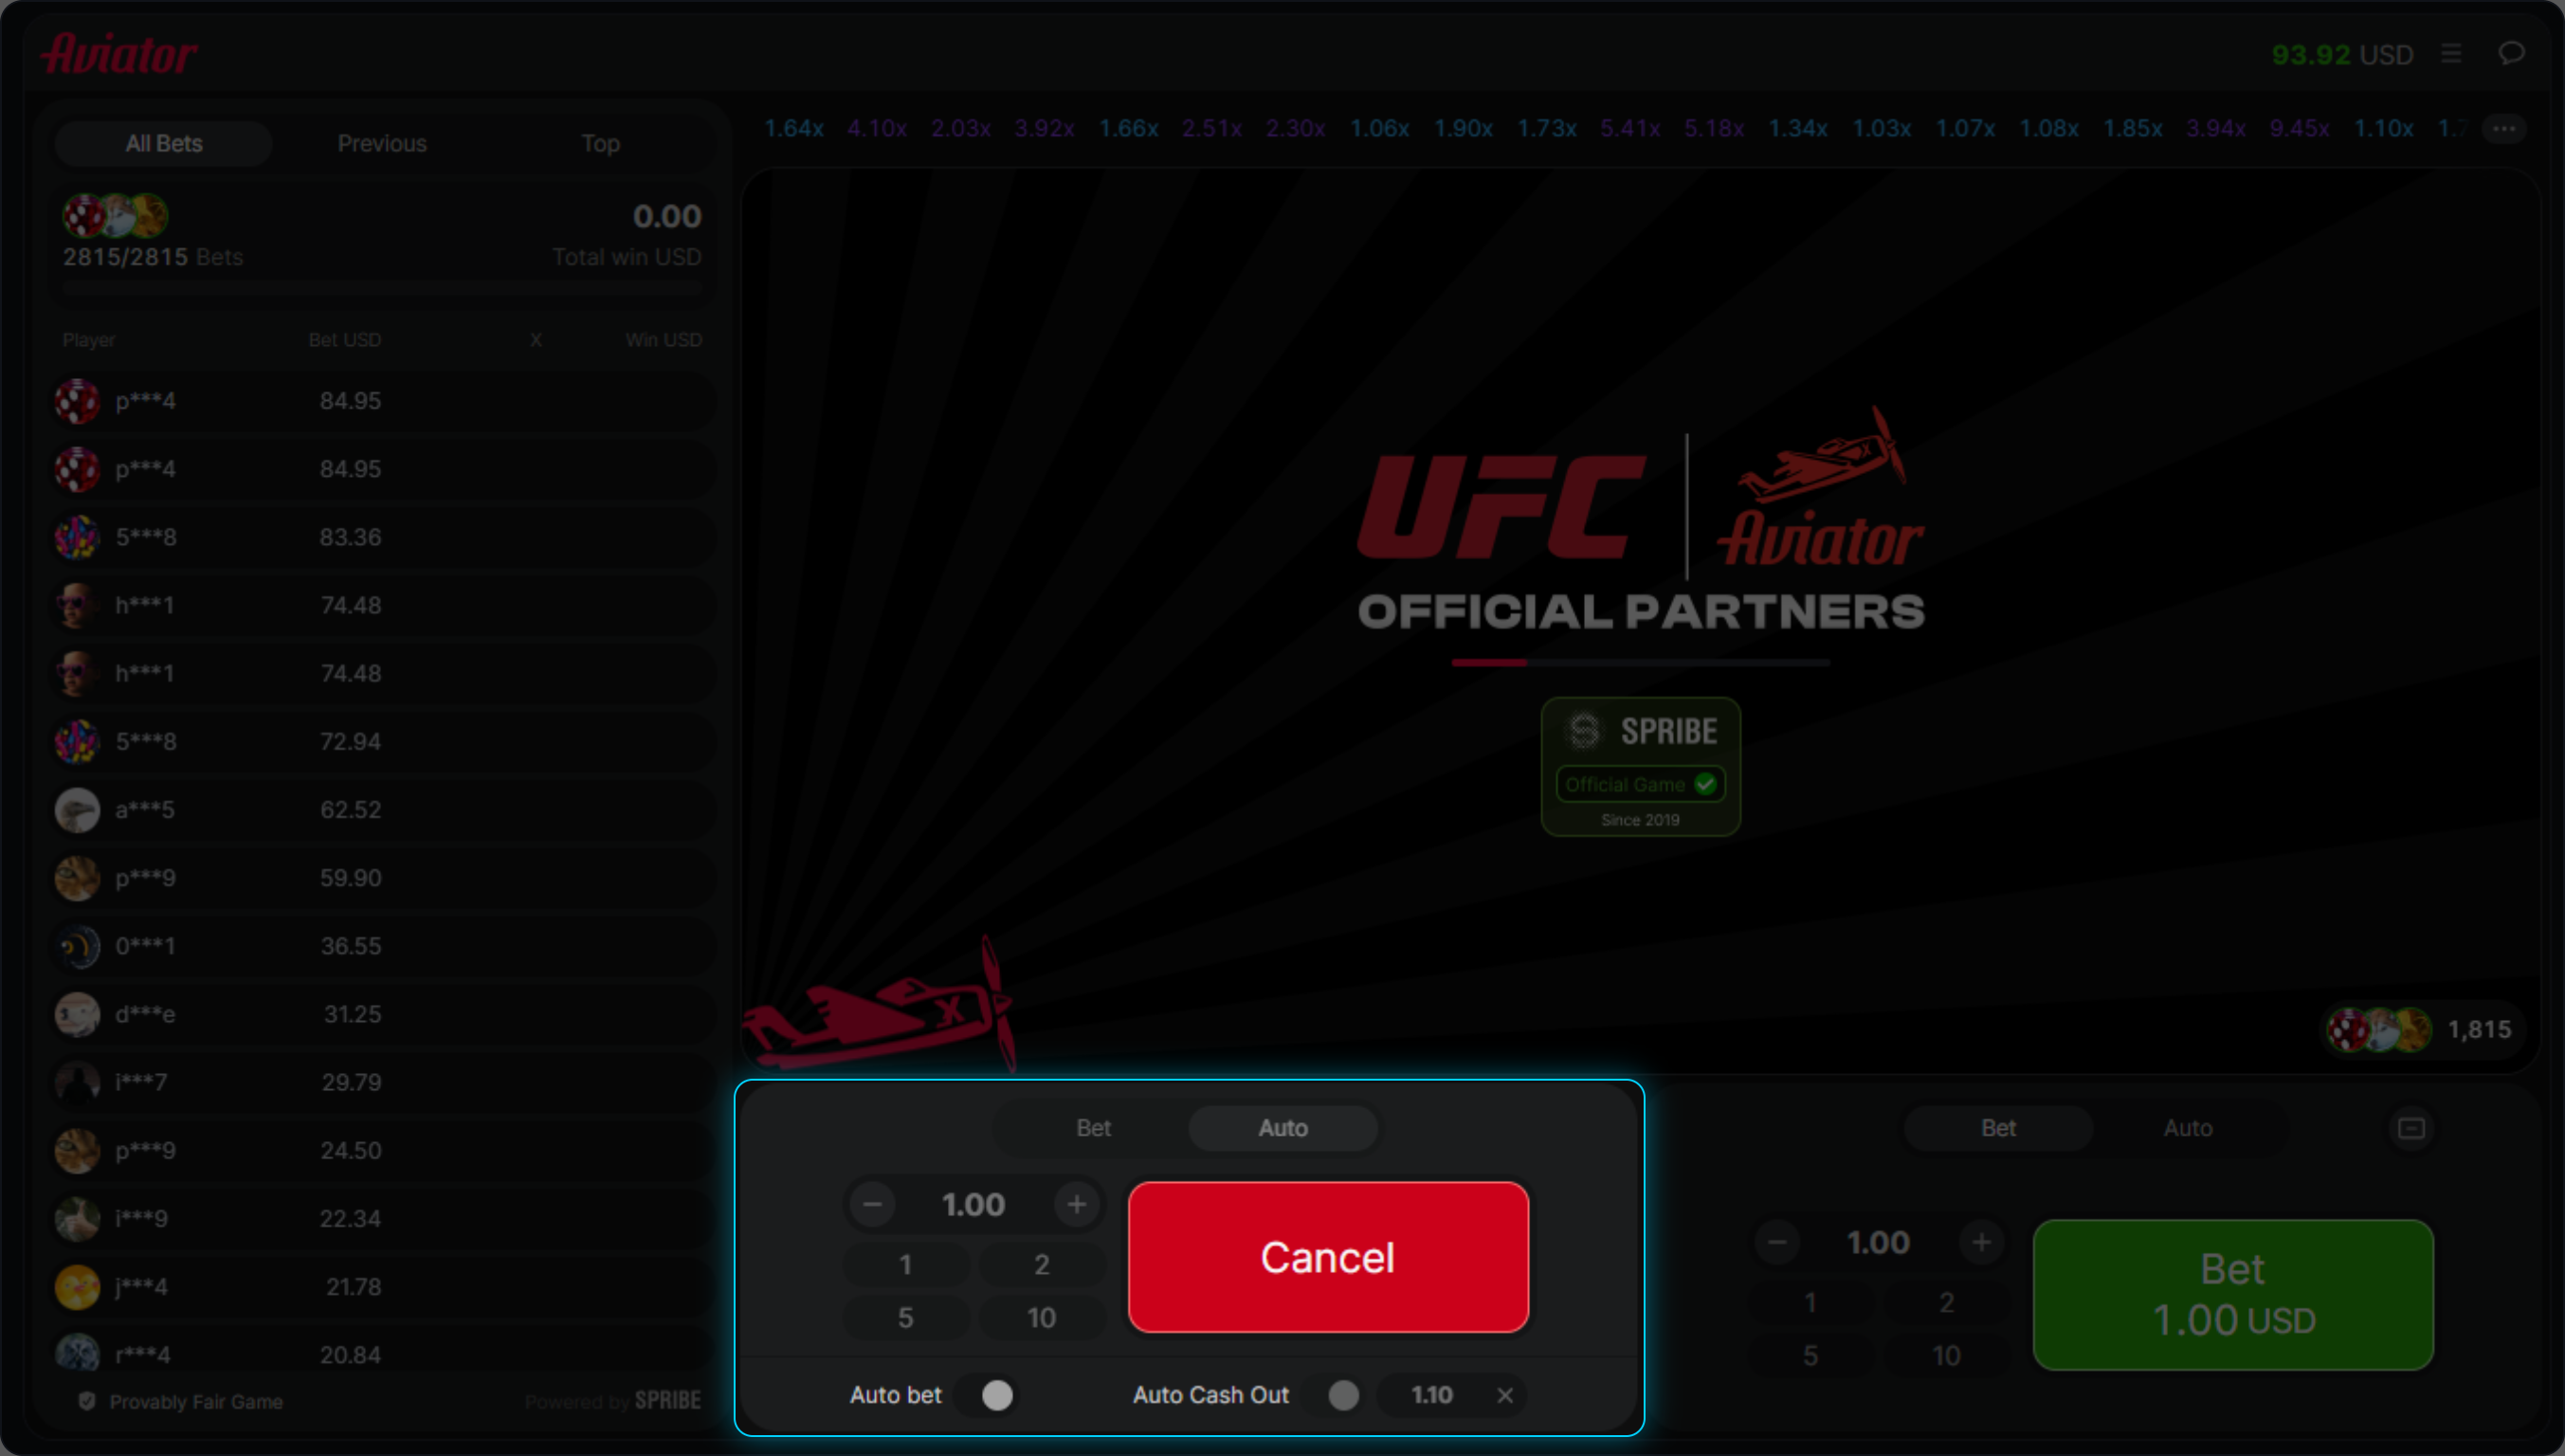The image size is (2565, 1456).
Task: Select Bet tab in left bet panel
Action: 1093,1127
